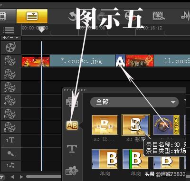The height and width of the screenshot is (181, 190).
Task: Select the music track 1 header
Action: pos(11,166)
